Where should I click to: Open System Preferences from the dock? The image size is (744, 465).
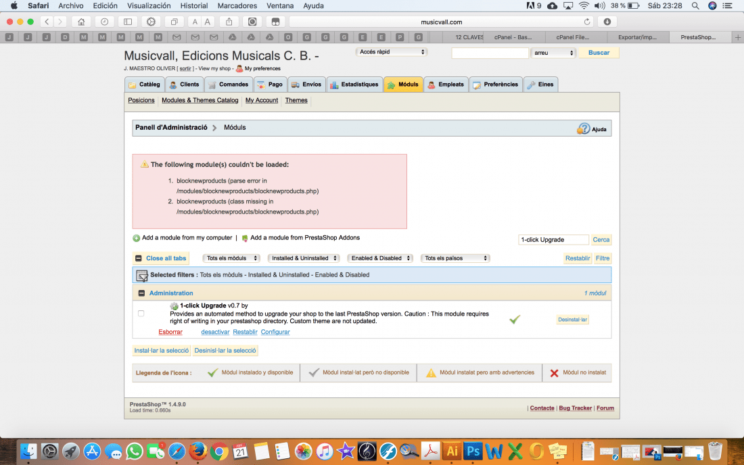click(50, 451)
